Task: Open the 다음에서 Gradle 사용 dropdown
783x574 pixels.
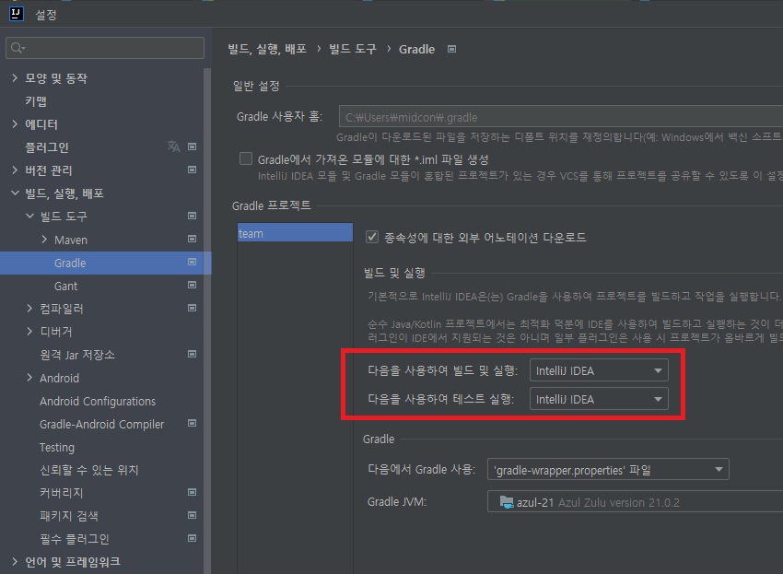Action: [x=608, y=469]
